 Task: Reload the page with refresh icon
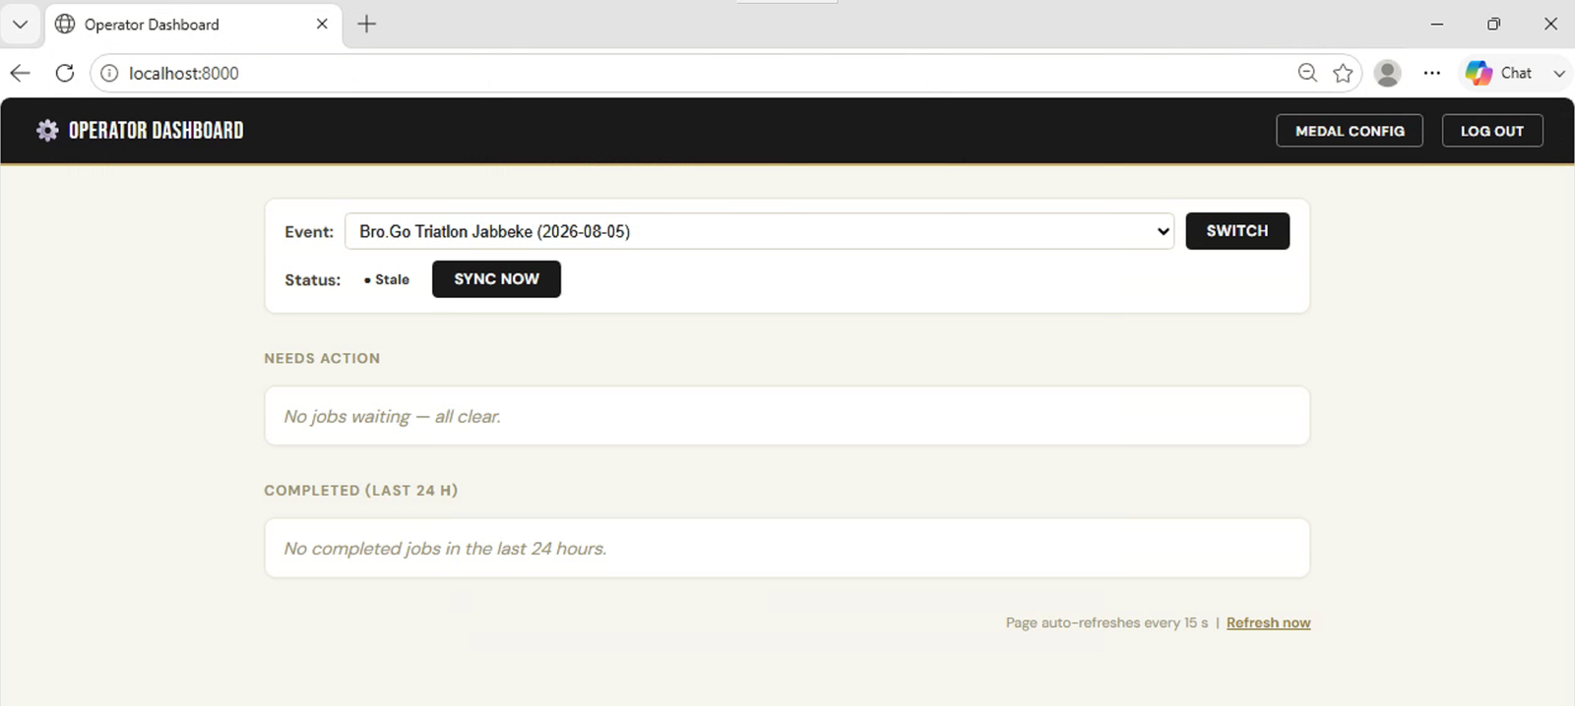click(x=65, y=73)
